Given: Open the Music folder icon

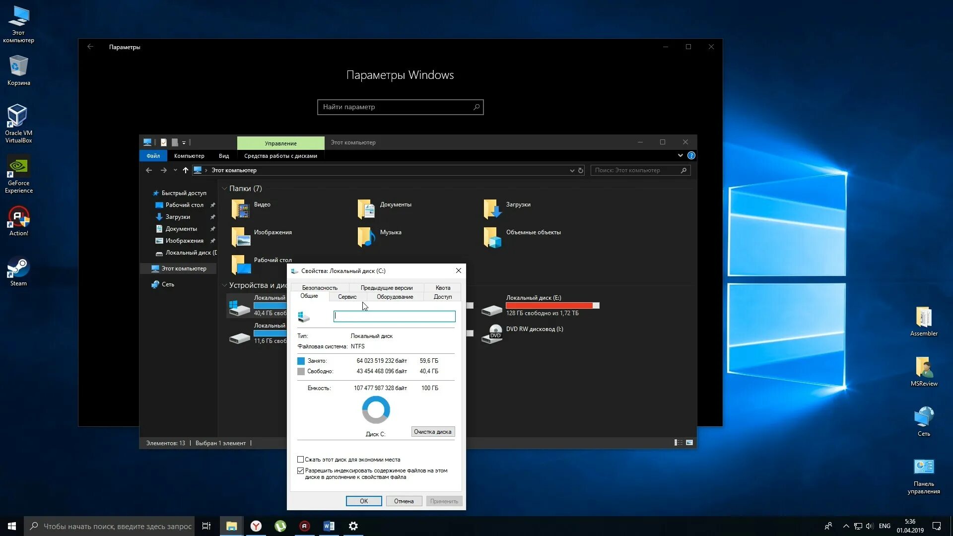Looking at the screenshot, I should 366,237.
